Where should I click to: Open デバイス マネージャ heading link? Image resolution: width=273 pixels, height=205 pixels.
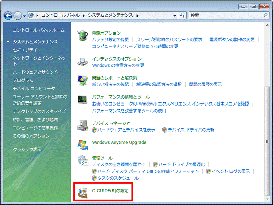111,123
